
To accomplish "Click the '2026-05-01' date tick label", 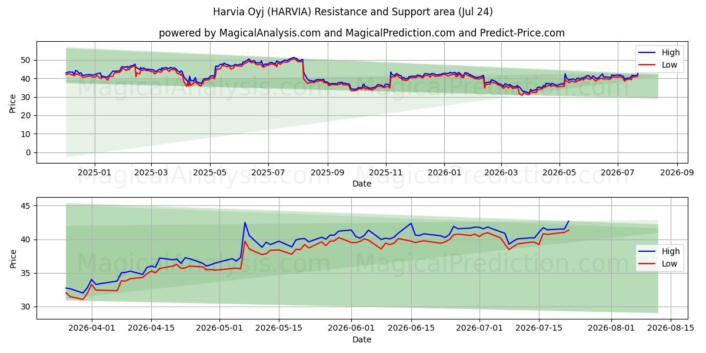I will [x=220, y=328].
